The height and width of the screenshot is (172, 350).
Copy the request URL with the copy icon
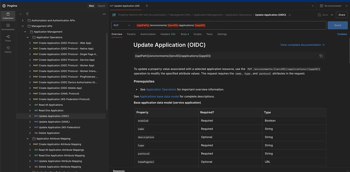pyautogui.click(x=321, y=56)
